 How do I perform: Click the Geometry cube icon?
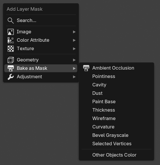(11, 60)
